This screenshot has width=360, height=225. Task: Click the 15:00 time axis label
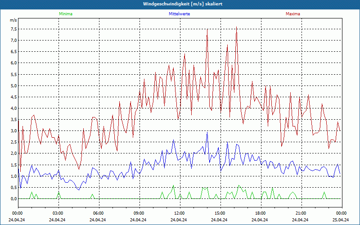pos(220,213)
